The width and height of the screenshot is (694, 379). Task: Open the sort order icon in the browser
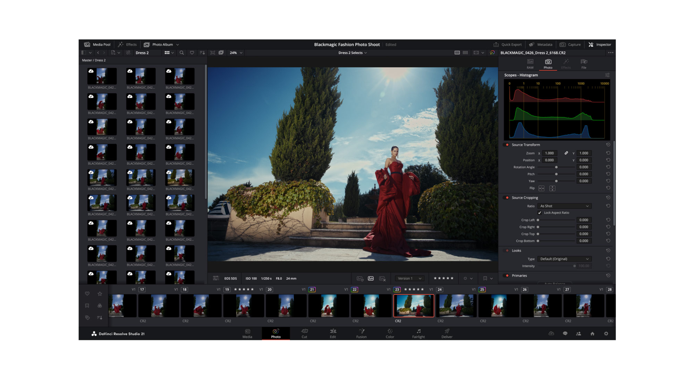[x=202, y=53]
